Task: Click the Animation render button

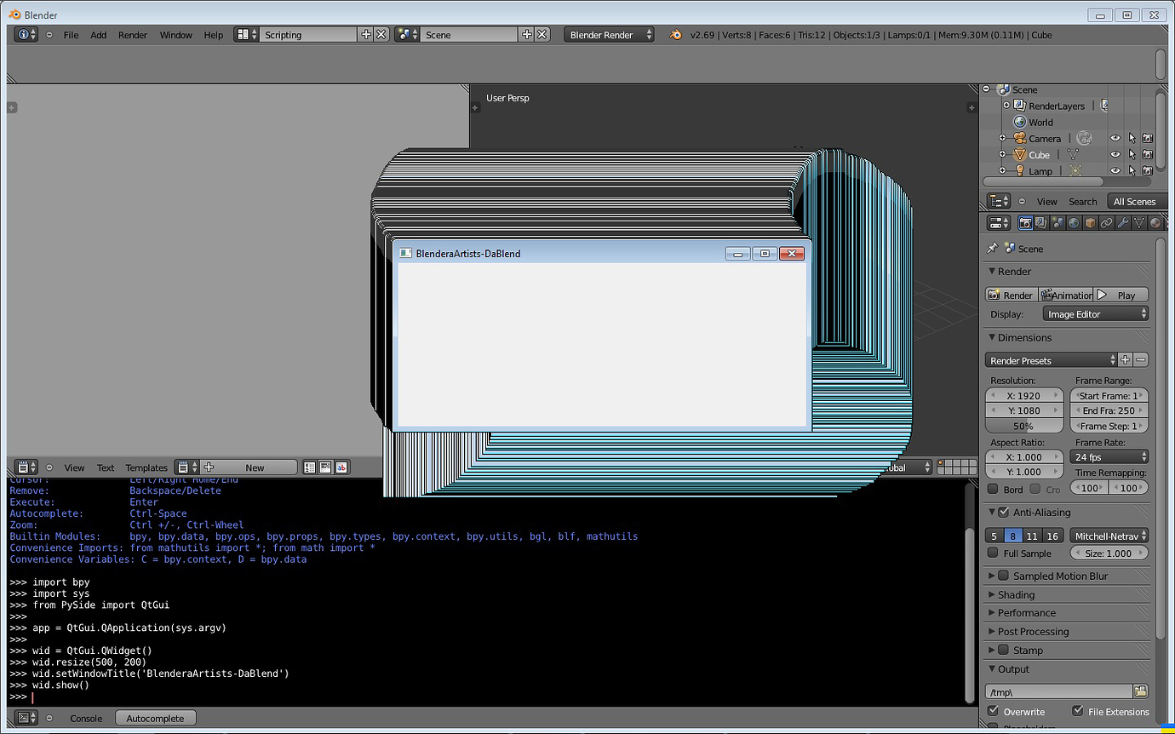Action: click(1065, 295)
